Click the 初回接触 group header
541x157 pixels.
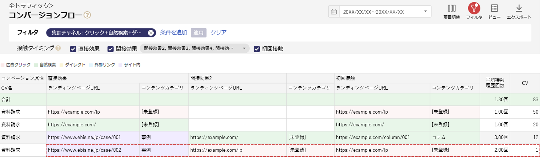click(407, 78)
